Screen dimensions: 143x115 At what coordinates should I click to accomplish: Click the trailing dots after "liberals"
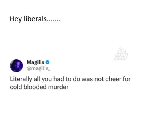53,21
